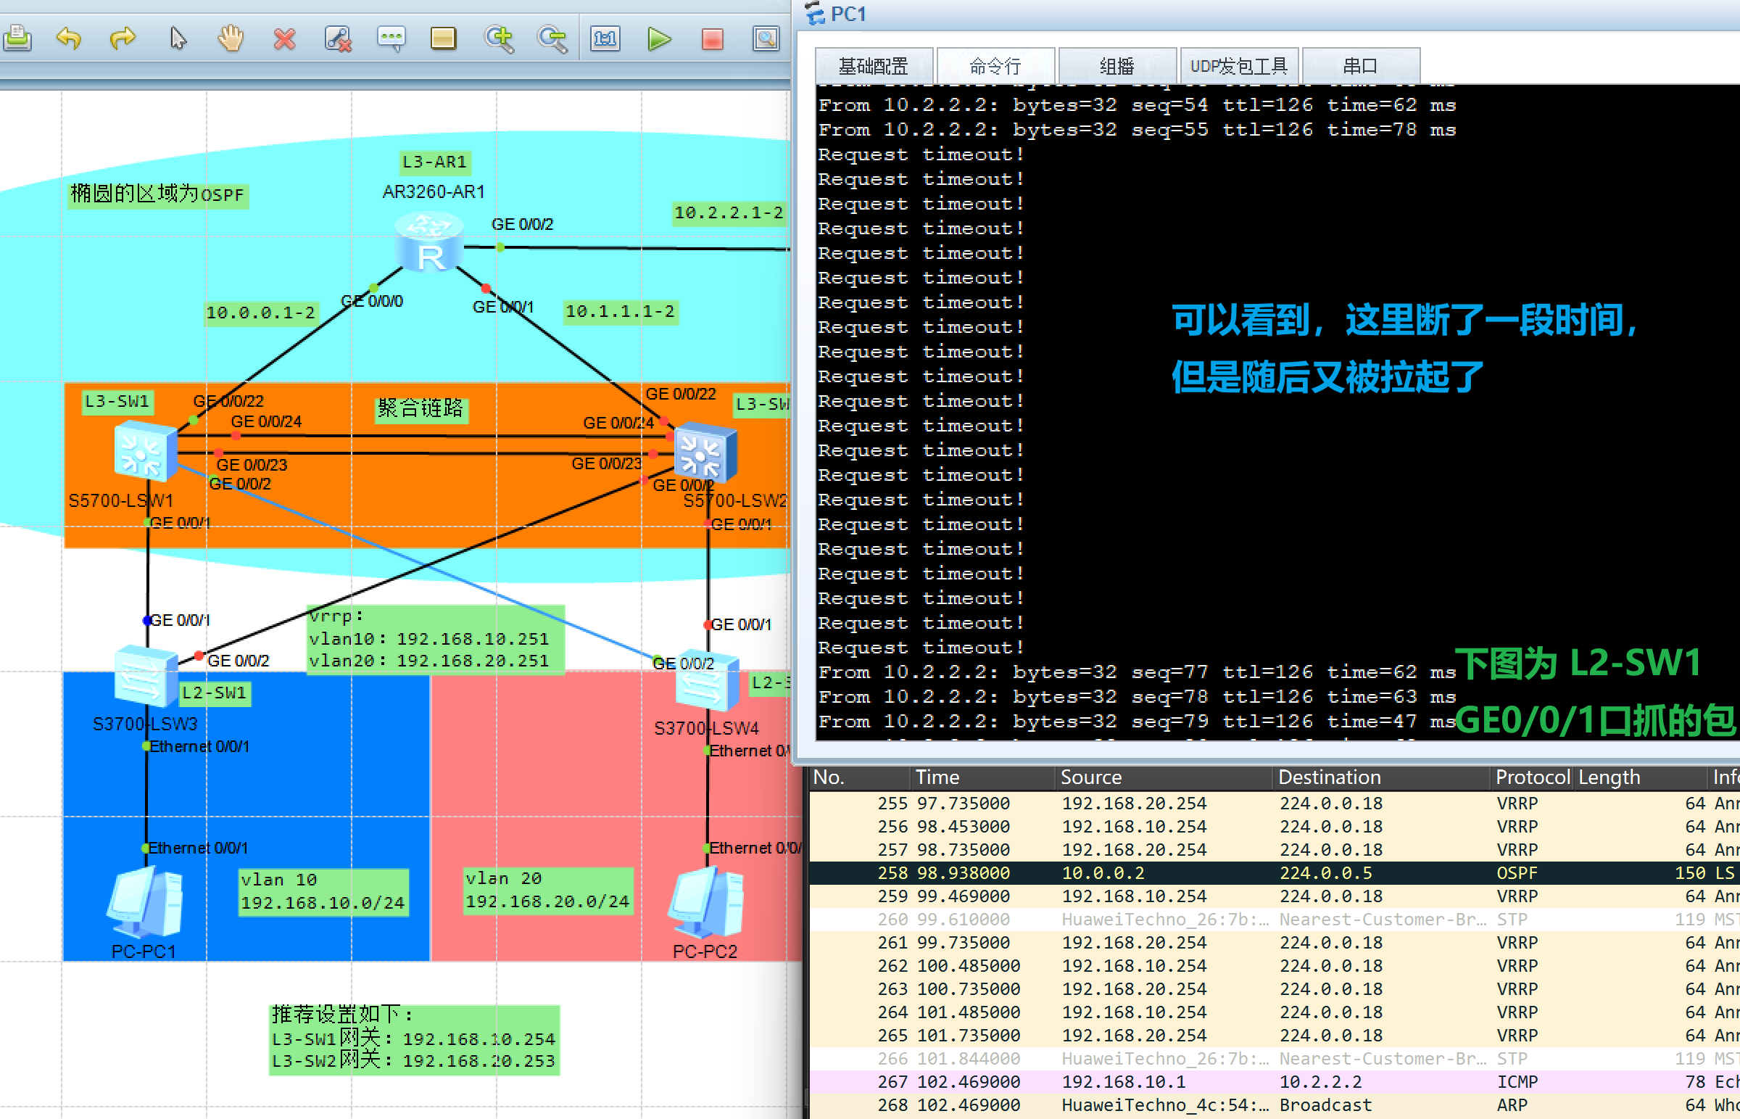Viewport: 1740px width, 1119px height.
Task: Start devices with green play button
Action: pyautogui.click(x=659, y=38)
